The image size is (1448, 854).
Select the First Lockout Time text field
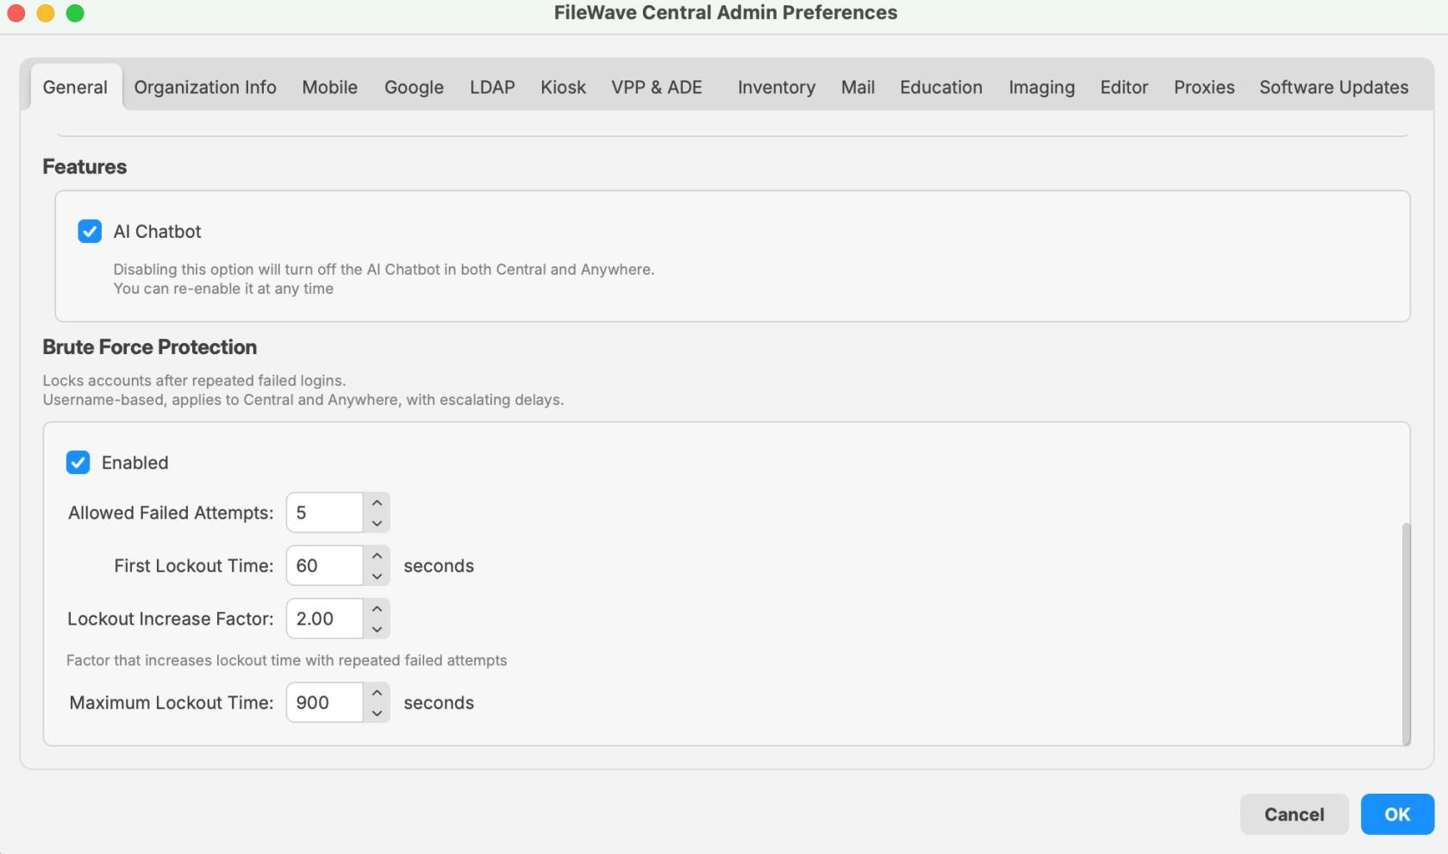(x=326, y=565)
